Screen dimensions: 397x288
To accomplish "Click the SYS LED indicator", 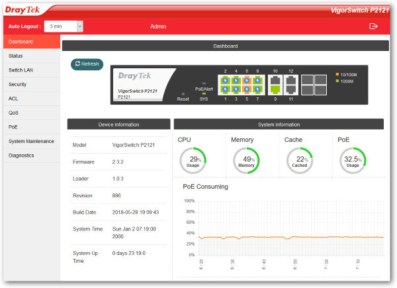I will coord(204,94).
